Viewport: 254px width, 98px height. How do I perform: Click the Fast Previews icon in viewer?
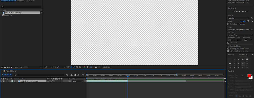tap(68, 67)
